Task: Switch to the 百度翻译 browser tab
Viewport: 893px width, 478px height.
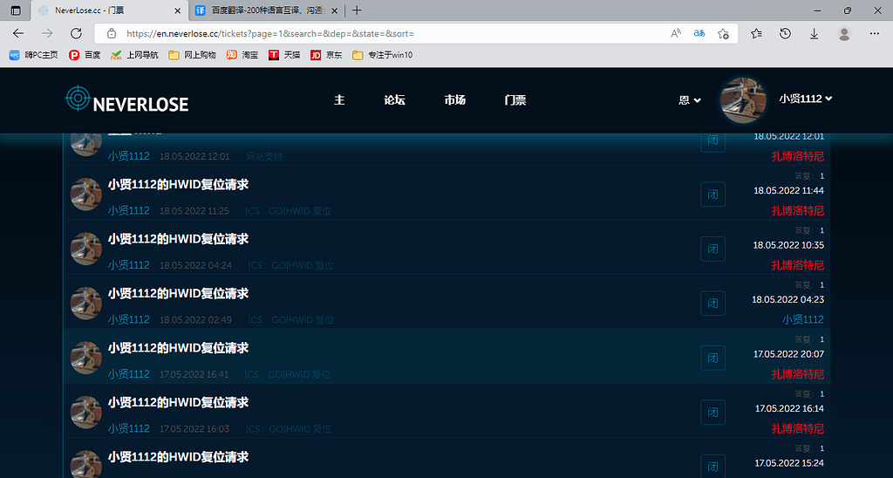Action: 262,10
